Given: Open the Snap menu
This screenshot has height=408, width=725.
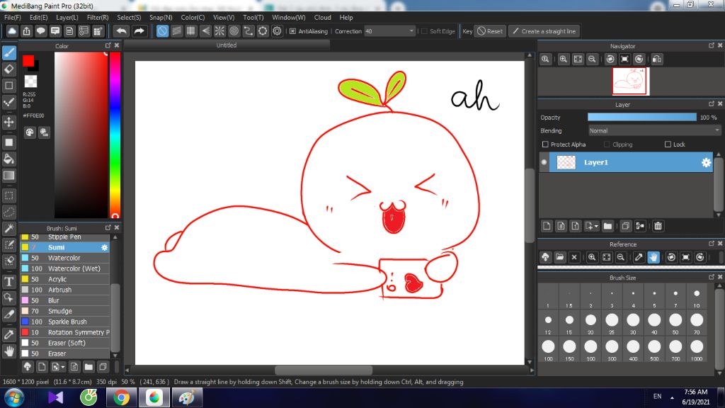Looking at the screenshot, I should [161, 18].
